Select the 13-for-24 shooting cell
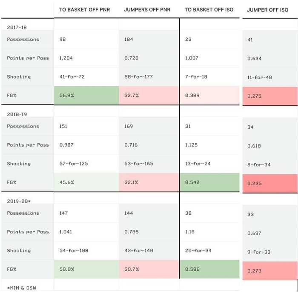 (x=198, y=164)
